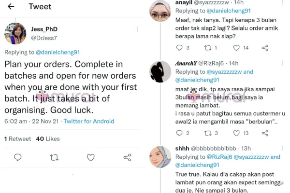Reply to AnarchY's tweet
This screenshot has width=290, height=193.
point(179,133)
